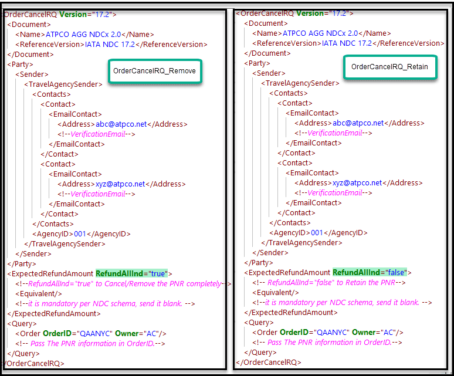Image resolution: width=454 pixels, height=376 pixels.
Task: Select Version "17.2" in the Retain request
Action: (340, 13)
